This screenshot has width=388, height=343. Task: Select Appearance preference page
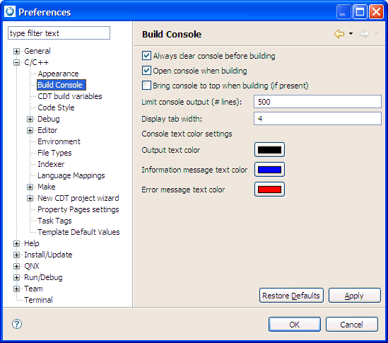pyautogui.click(x=58, y=74)
